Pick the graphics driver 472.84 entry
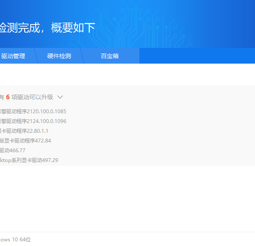This screenshot has height=246, width=255. tap(25, 141)
